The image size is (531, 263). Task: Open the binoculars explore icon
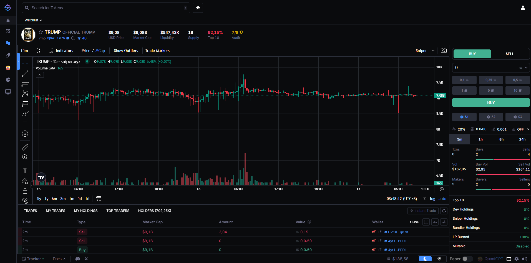198,8
